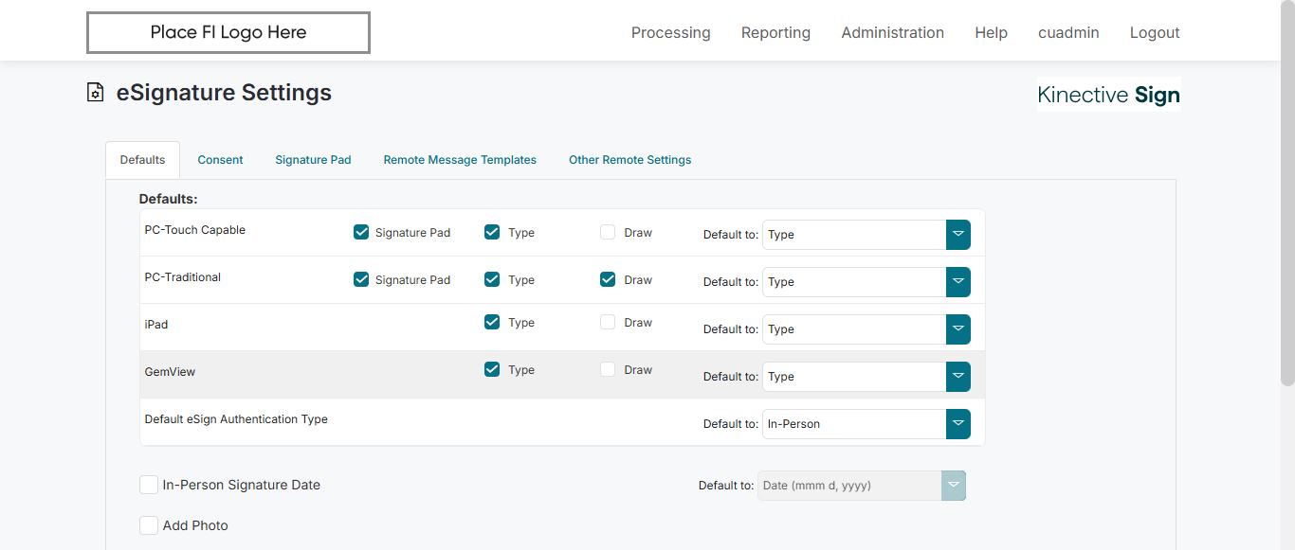
Task: Click the Logout link
Action: pyautogui.click(x=1154, y=33)
